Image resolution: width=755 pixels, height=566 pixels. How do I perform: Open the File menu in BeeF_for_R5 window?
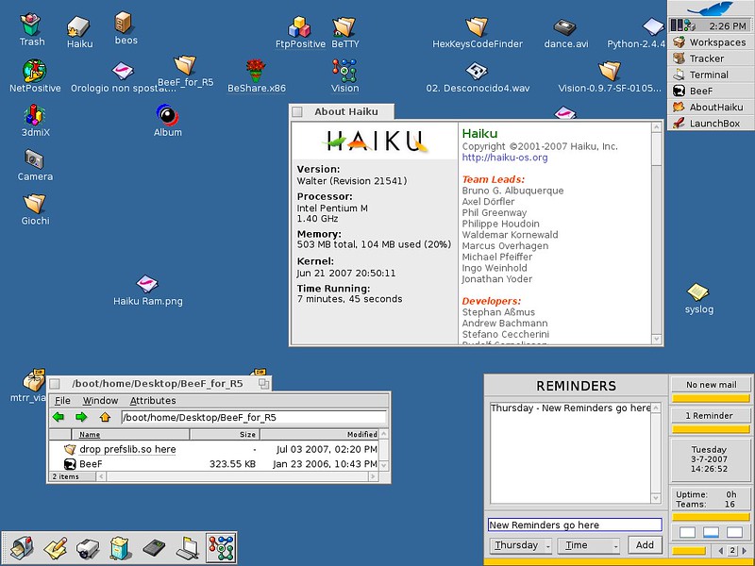pyautogui.click(x=62, y=400)
